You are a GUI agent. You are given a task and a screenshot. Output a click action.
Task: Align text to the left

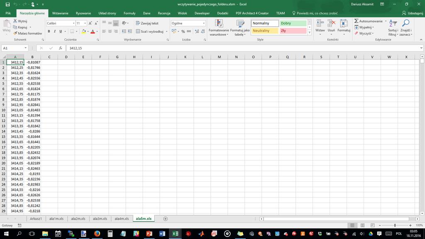tap(104, 32)
